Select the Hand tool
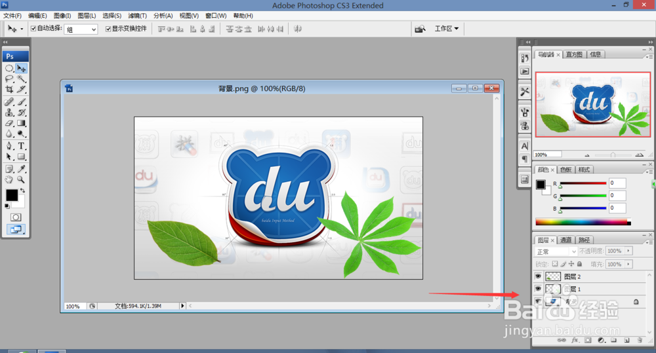Screen dimensions: 656x353 point(9,179)
